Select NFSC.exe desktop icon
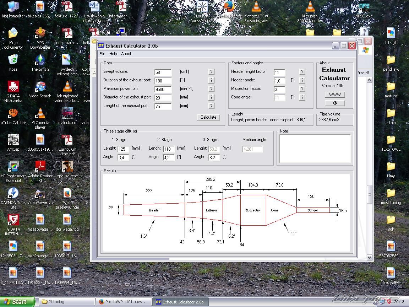The height and width of the screenshot is (307, 409). [364, 10]
